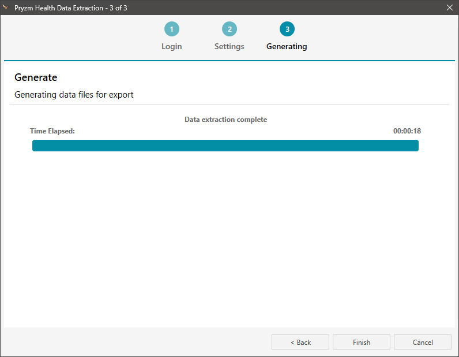
Task: Click 'Generating data files for export' text
Action: tap(74, 95)
